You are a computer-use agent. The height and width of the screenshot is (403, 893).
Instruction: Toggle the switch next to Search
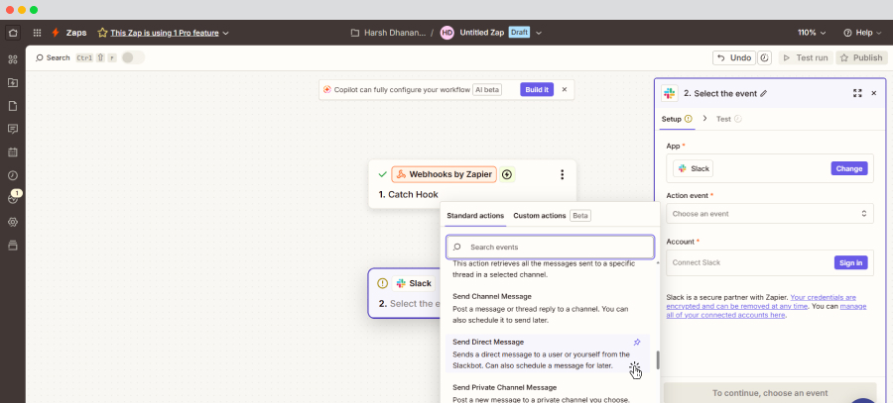132,57
